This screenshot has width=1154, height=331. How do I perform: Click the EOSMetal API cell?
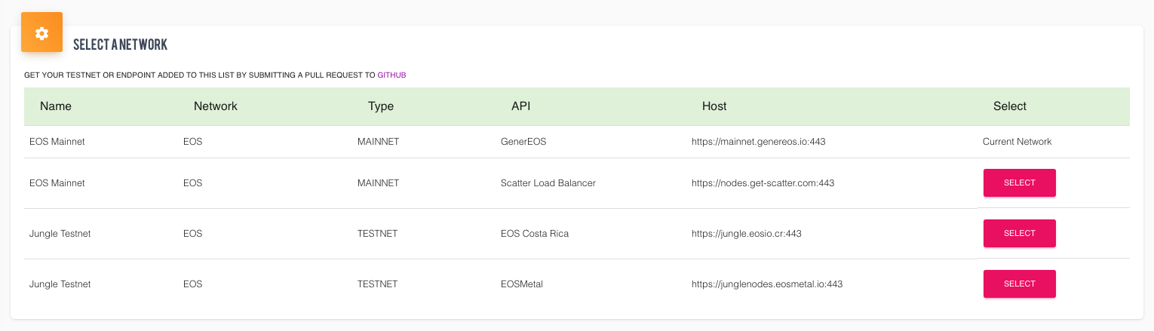521,284
